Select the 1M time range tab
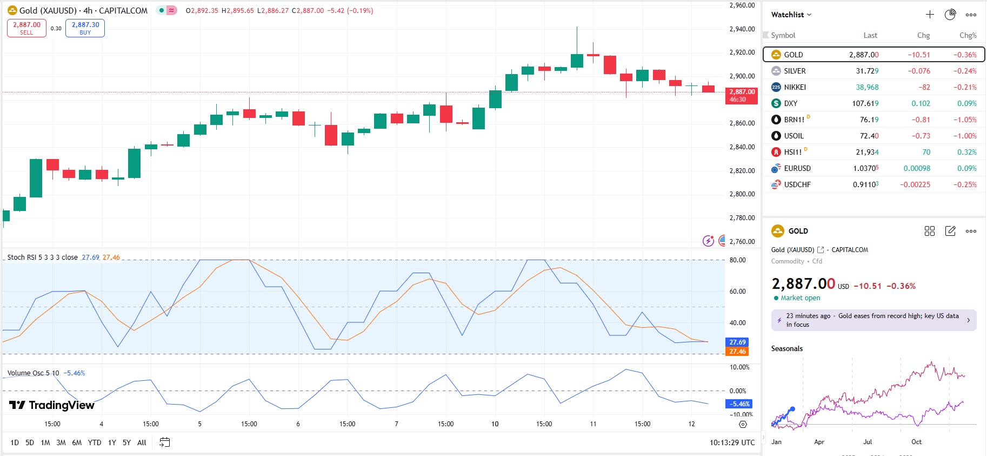987x456 pixels. 45,442
